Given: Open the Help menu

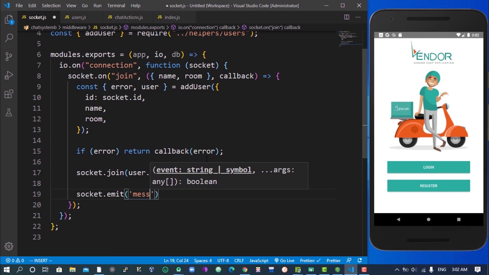Looking at the screenshot, I should click(136, 6).
